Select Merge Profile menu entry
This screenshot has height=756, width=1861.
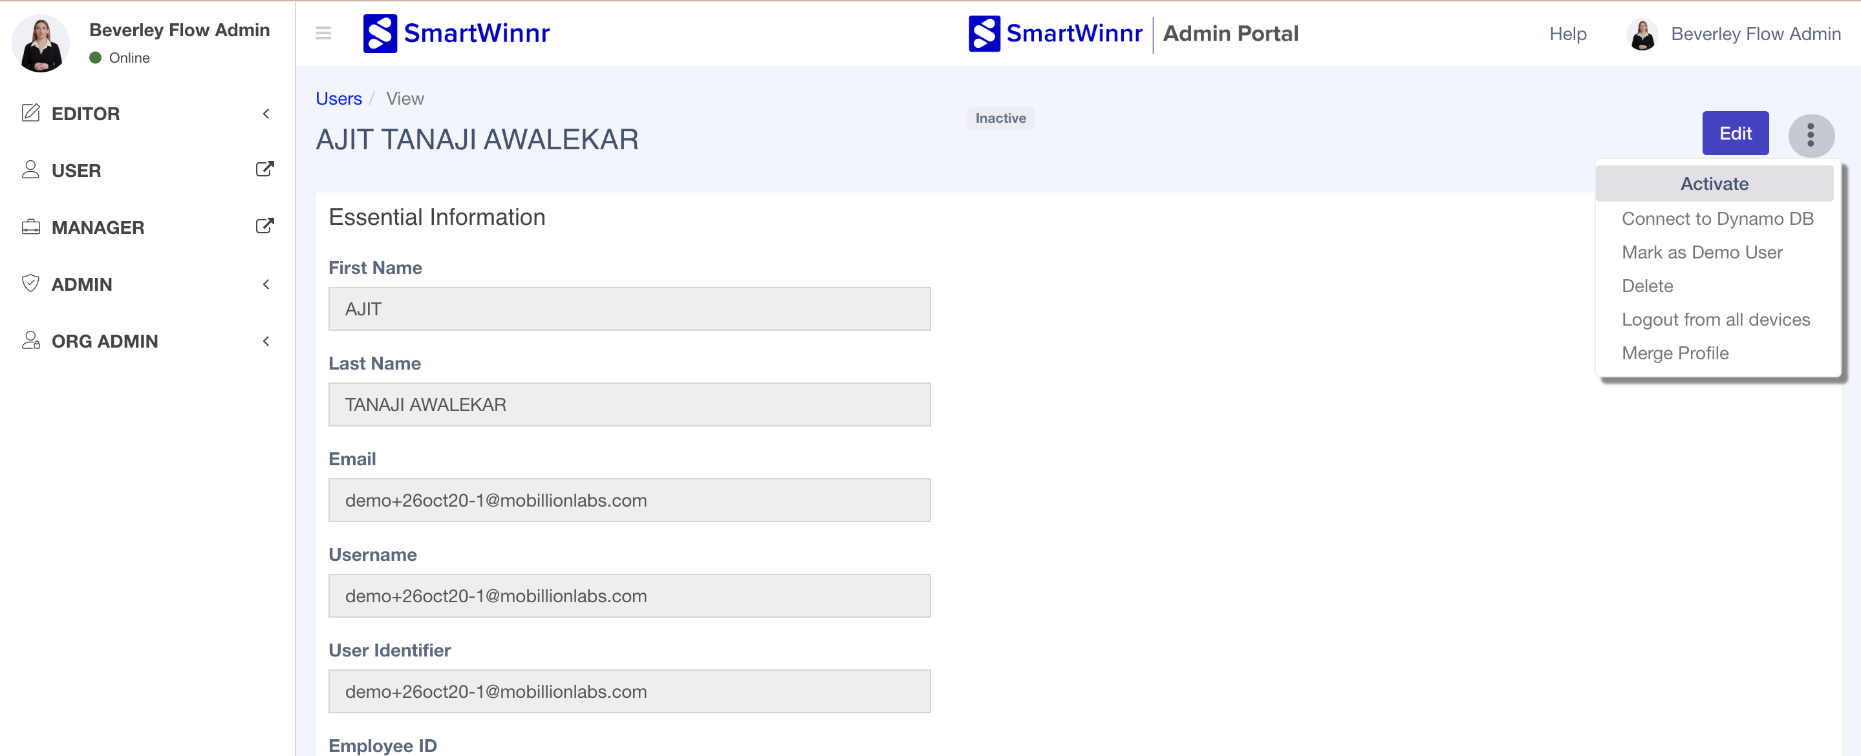[1675, 353]
